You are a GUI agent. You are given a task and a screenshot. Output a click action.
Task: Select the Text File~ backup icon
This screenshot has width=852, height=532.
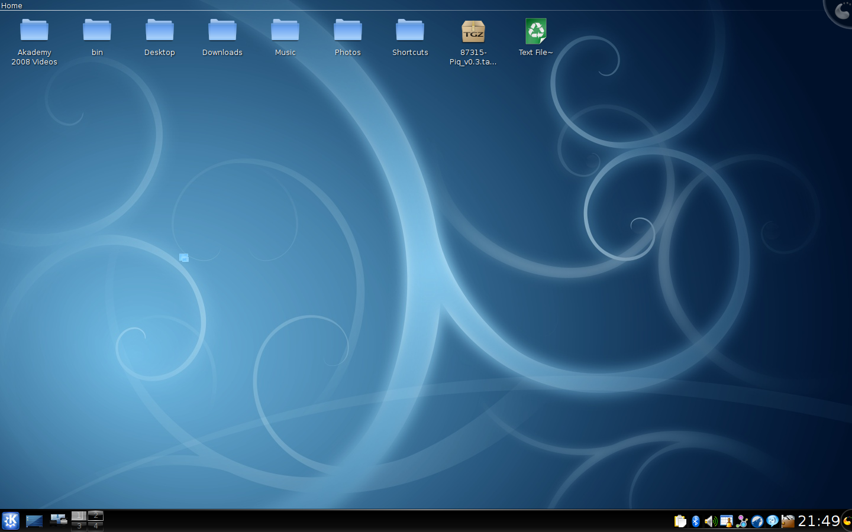tap(536, 38)
